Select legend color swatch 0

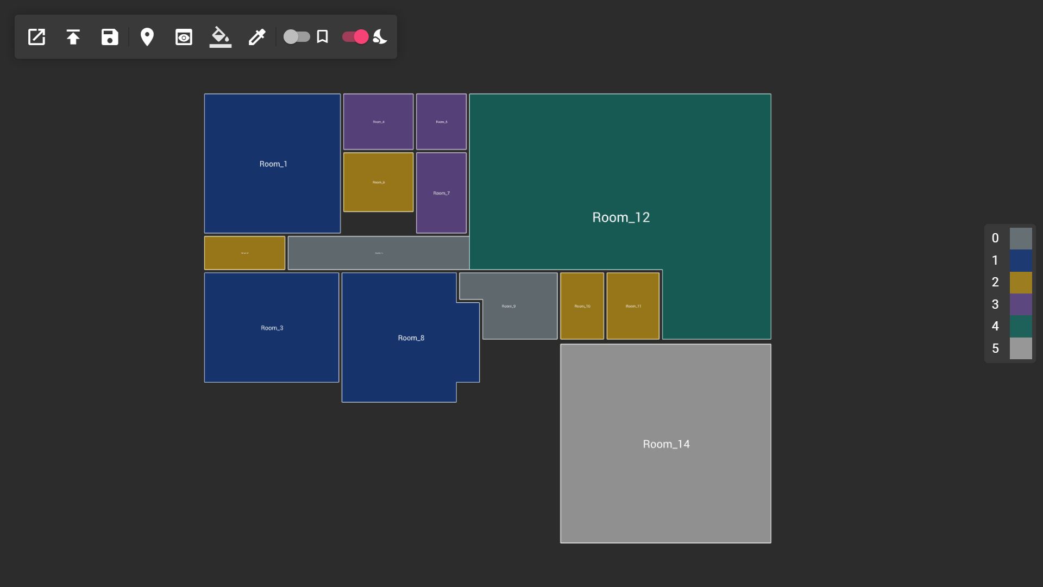tap(1020, 238)
